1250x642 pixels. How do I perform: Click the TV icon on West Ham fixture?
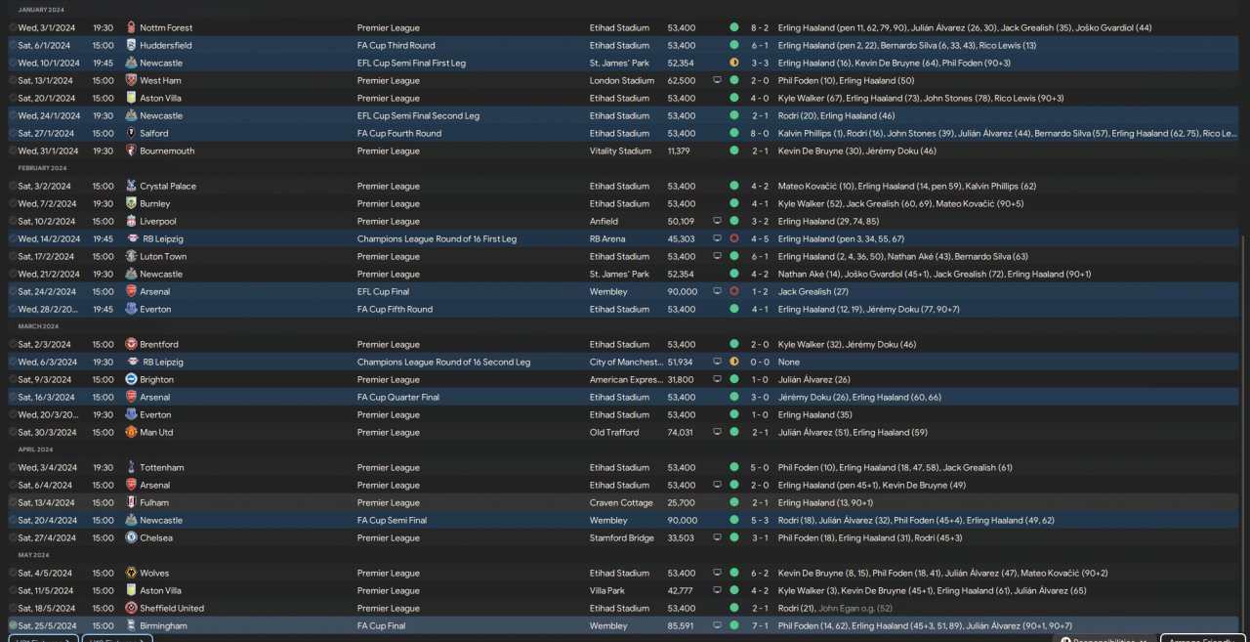pyautogui.click(x=717, y=81)
